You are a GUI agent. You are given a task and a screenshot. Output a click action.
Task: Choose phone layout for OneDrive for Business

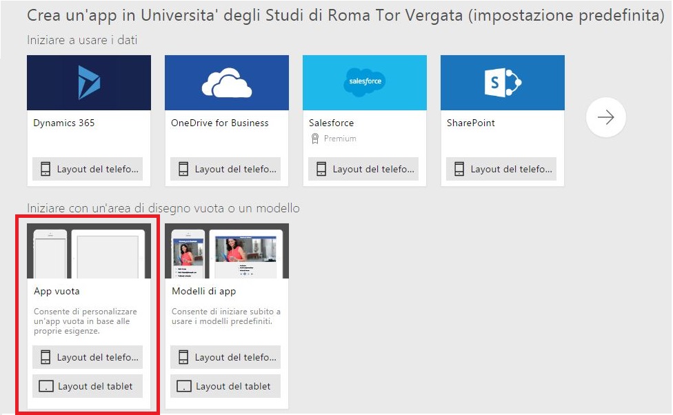(x=225, y=169)
